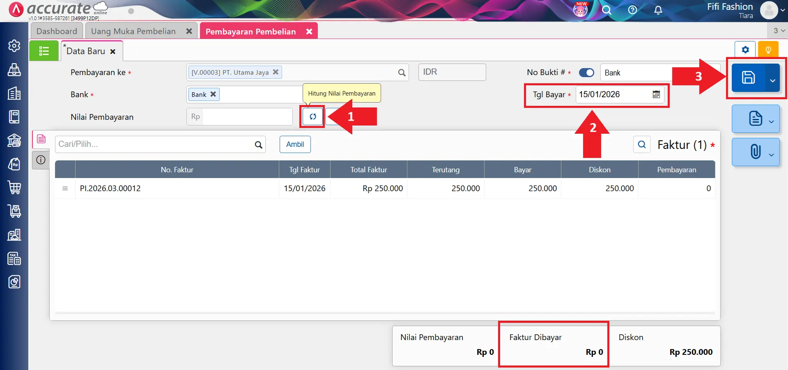This screenshot has width=788, height=370.
Task: Open the calendar picker for Tgl Bayar
Action: point(656,94)
